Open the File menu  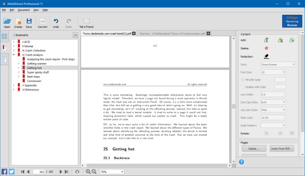pyautogui.click(x=4, y=10)
